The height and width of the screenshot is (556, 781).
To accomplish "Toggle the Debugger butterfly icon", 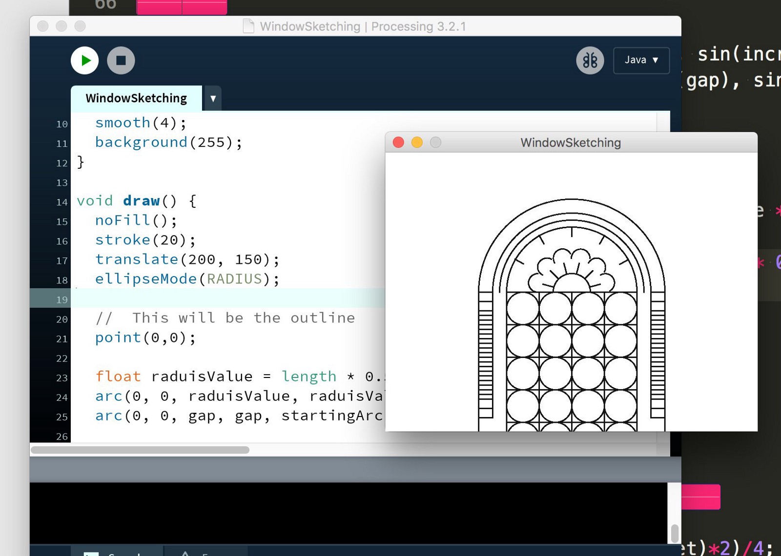I will 590,60.
